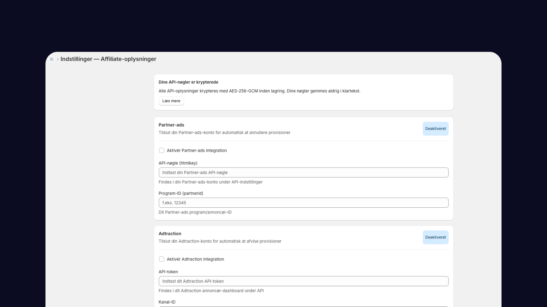
Task: Click the 'Kanal-ID' label
Action: pyautogui.click(x=167, y=302)
